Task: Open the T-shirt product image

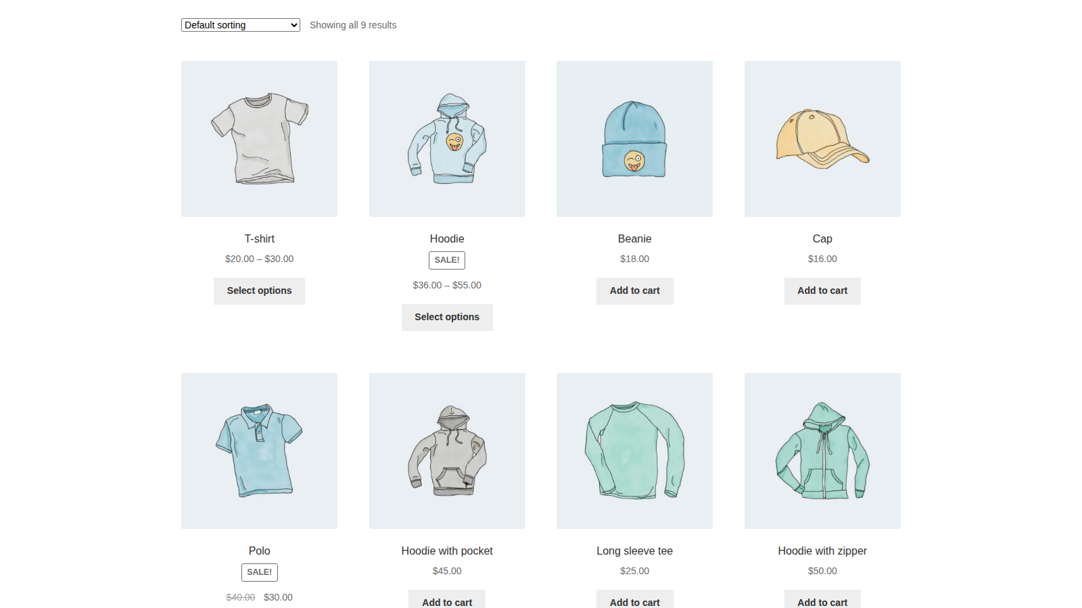Action: pyautogui.click(x=259, y=138)
